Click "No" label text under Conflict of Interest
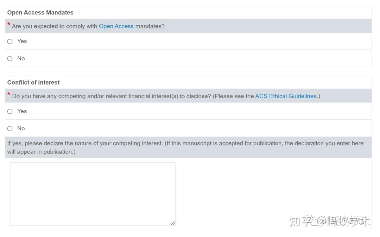380x237 pixels. click(21, 128)
